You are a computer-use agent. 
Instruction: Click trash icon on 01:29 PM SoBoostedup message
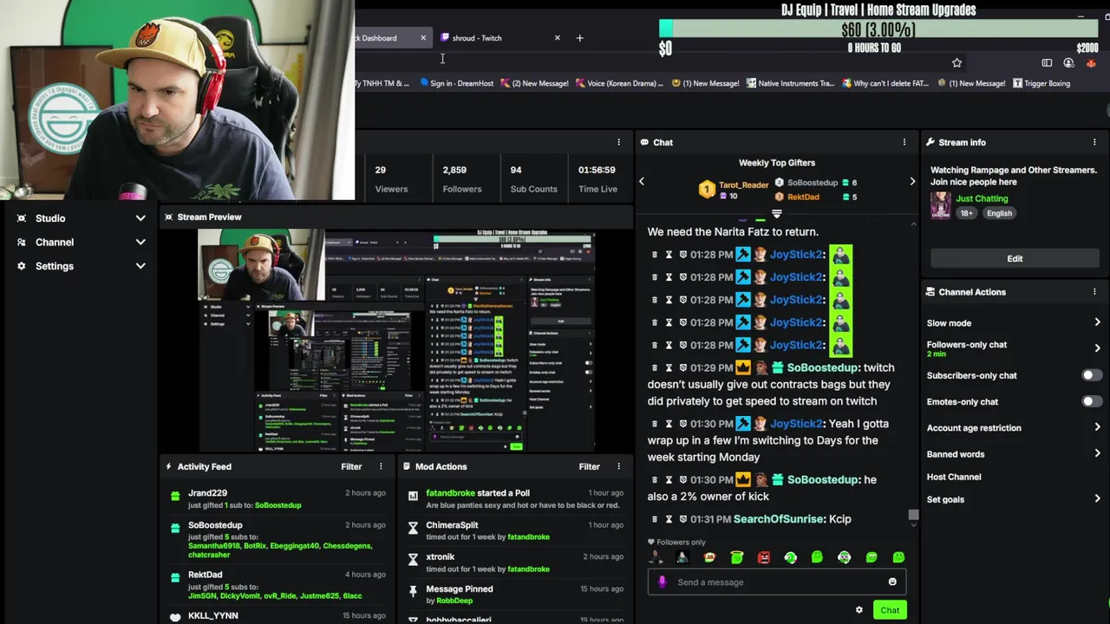[655, 367]
